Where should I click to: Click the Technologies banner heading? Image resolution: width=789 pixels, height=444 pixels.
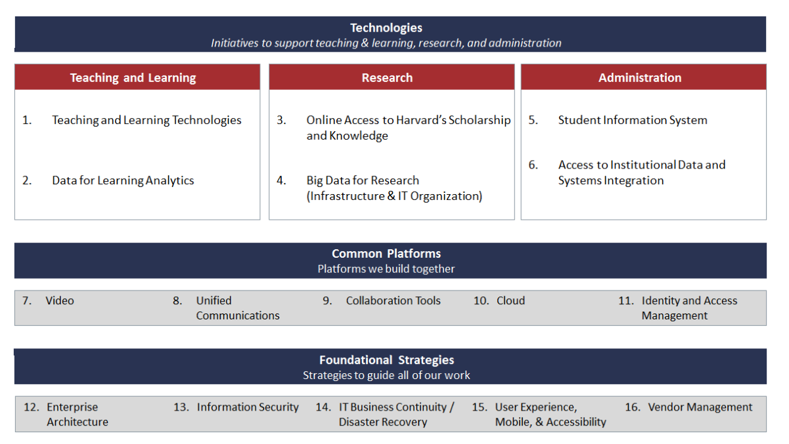pos(386,28)
